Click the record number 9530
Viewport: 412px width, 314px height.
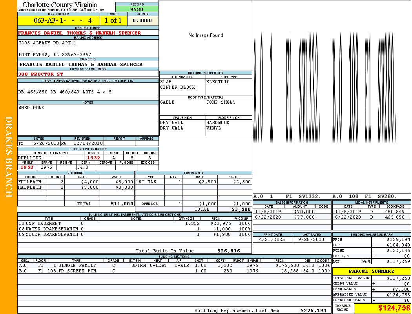click(137, 9)
